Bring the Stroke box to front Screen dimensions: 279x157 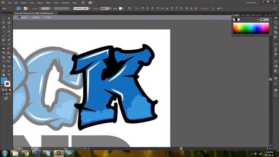click(7, 84)
